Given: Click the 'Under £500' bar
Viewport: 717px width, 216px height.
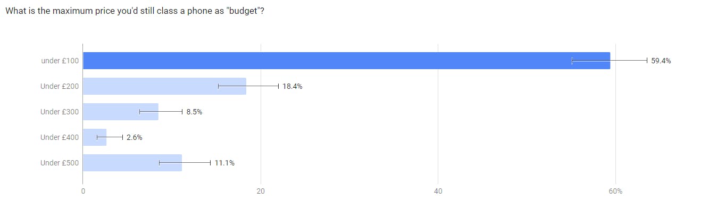Looking at the screenshot, I should pyautogui.click(x=132, y=163).
